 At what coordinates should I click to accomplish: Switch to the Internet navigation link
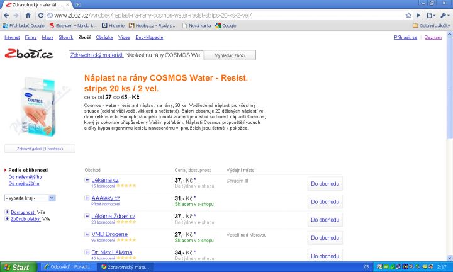point(12,37)
